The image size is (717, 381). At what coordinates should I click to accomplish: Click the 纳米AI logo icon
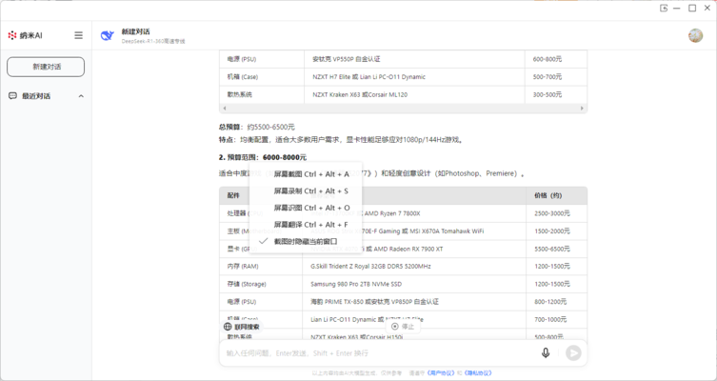point(12,35)
